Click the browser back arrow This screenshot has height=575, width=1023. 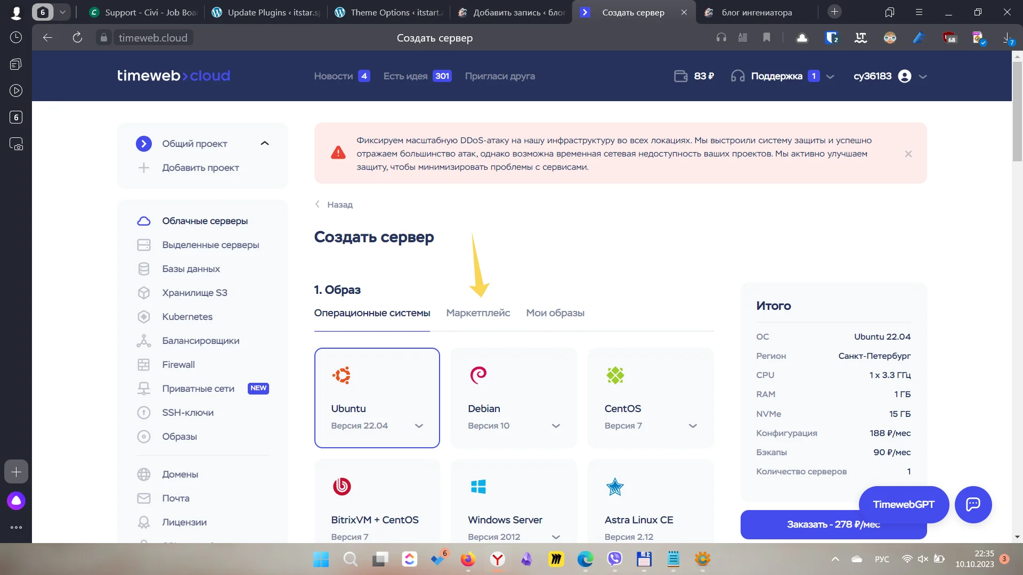click(47, 37)
